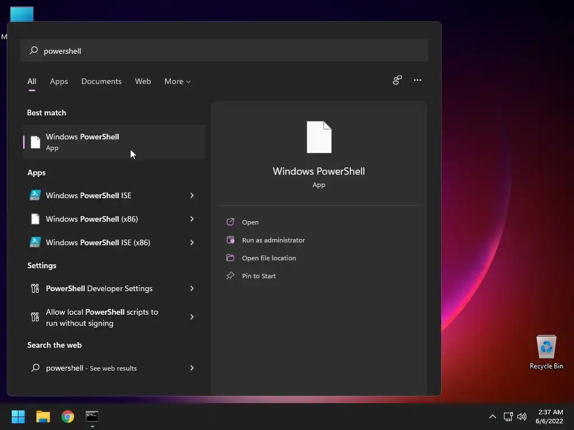Click the search feedback/account icon

397,80
